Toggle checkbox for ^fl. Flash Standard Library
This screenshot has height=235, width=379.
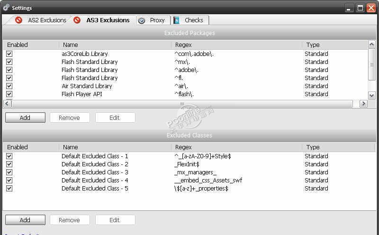[9, 78]
